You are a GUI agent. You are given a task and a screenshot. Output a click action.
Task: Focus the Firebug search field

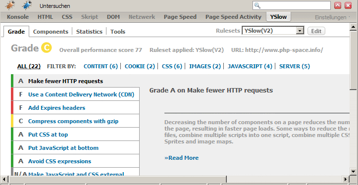click(292, 5)
